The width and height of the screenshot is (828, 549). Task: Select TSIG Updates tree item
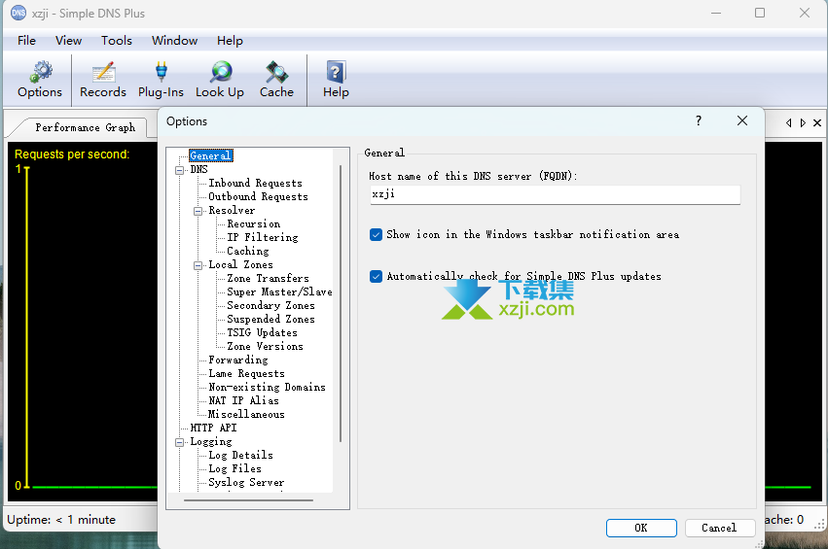pyautogui.click(x=262, y=332)
